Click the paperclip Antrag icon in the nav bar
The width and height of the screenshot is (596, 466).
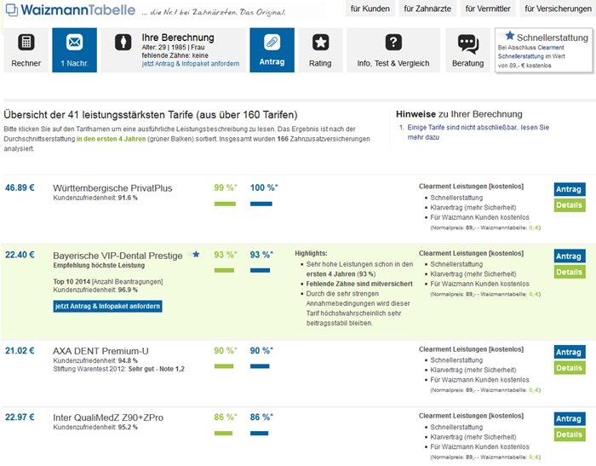point(272,42)
